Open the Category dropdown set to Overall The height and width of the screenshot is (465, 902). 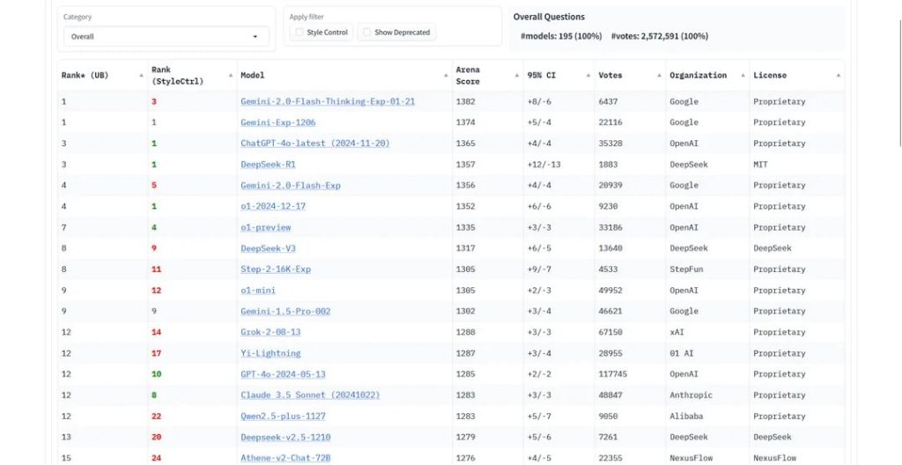(166, 36)
